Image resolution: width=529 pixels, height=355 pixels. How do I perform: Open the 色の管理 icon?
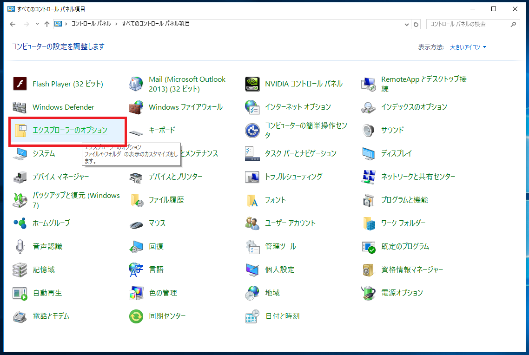[136, 293]
